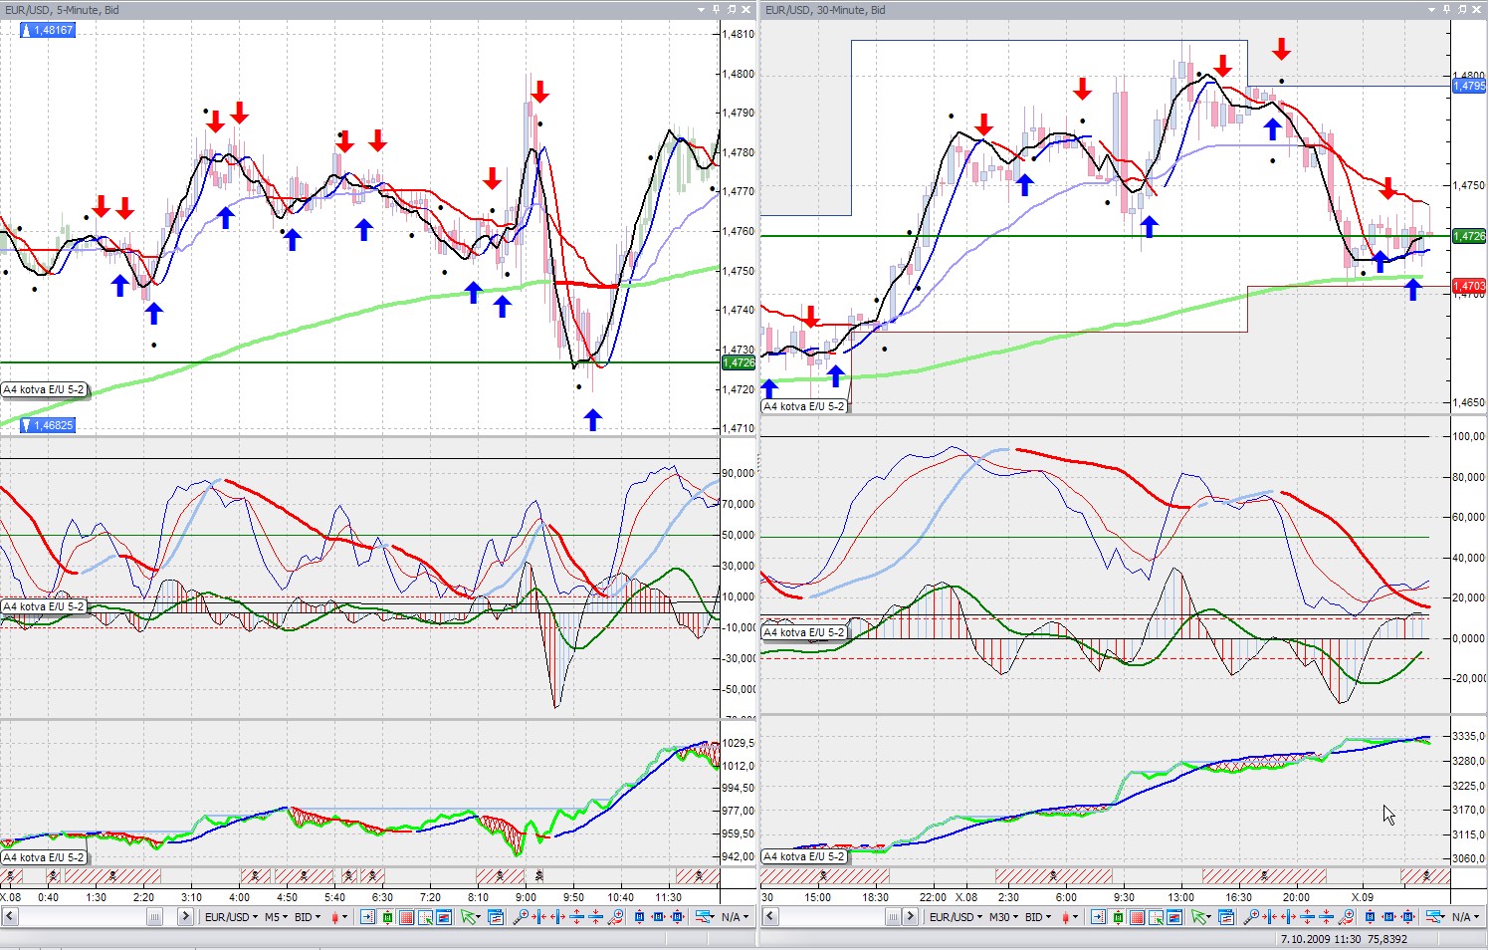Click horizontal compress arrows icon in the 5-Minute chart toolbar
The height and width of the screenshot is (950, 1489).
539,917
